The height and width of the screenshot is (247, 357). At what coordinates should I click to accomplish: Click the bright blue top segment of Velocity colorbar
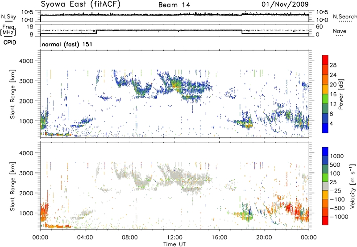325,152
